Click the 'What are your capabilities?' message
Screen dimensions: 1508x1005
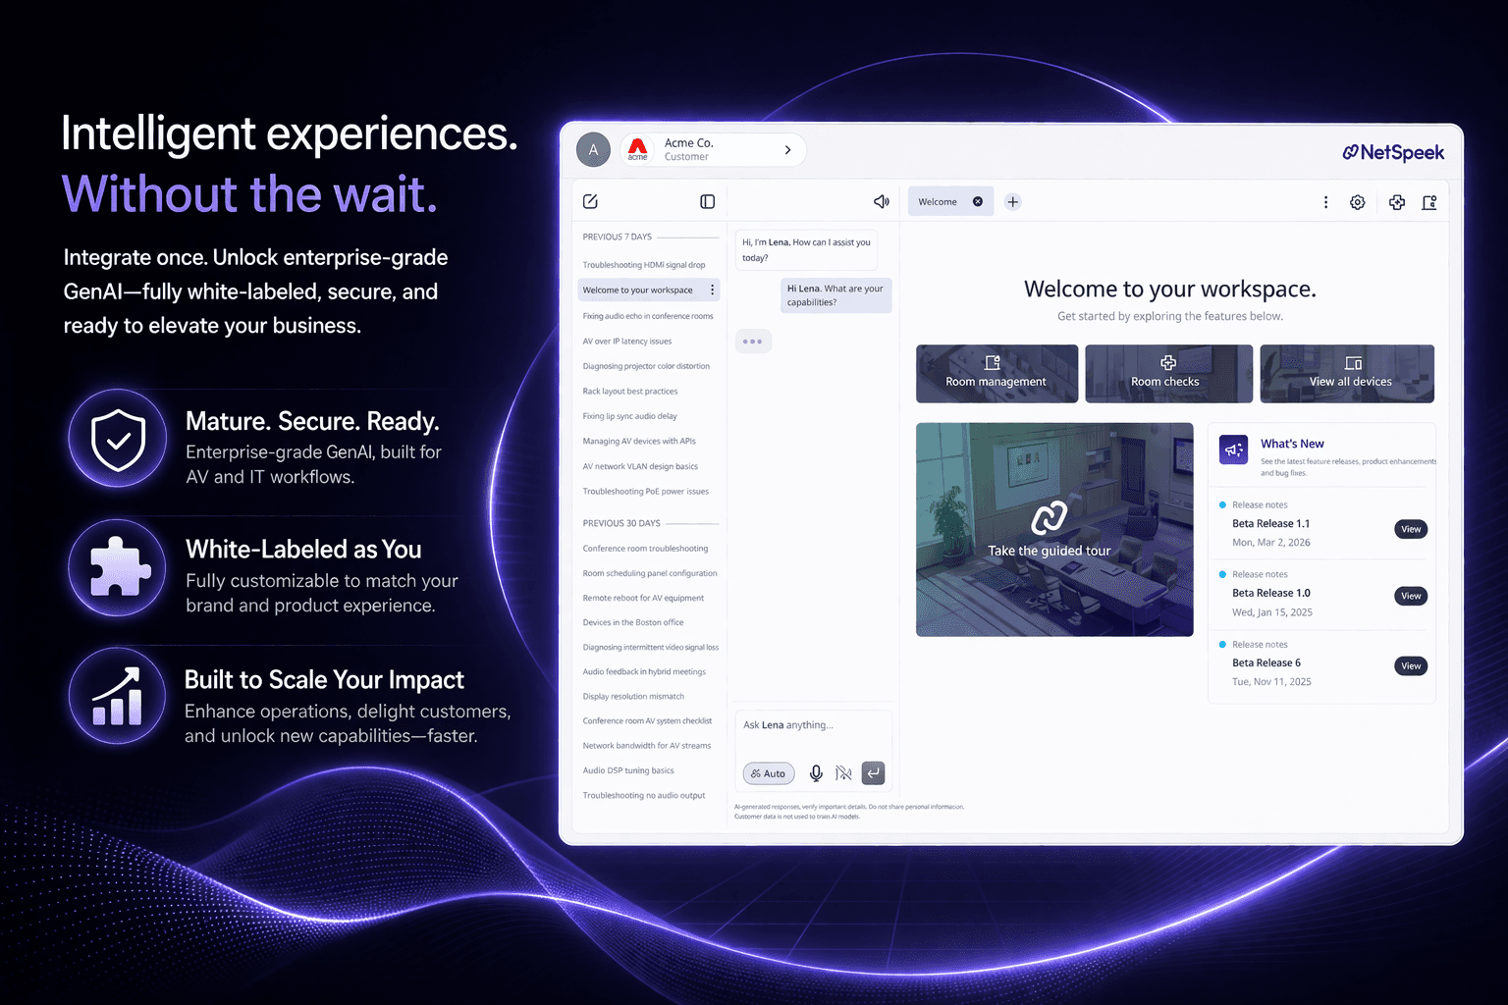[x=835, y=295]
